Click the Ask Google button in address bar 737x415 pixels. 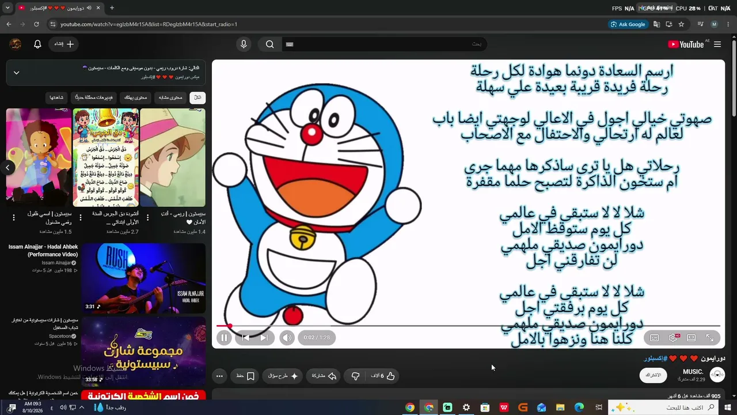(628, 24)
